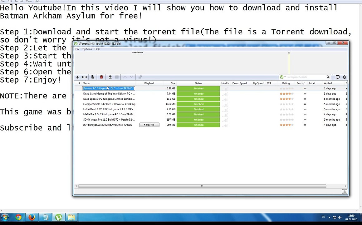Close the advertisement banner X
The image size is (362, 225).
289,53
